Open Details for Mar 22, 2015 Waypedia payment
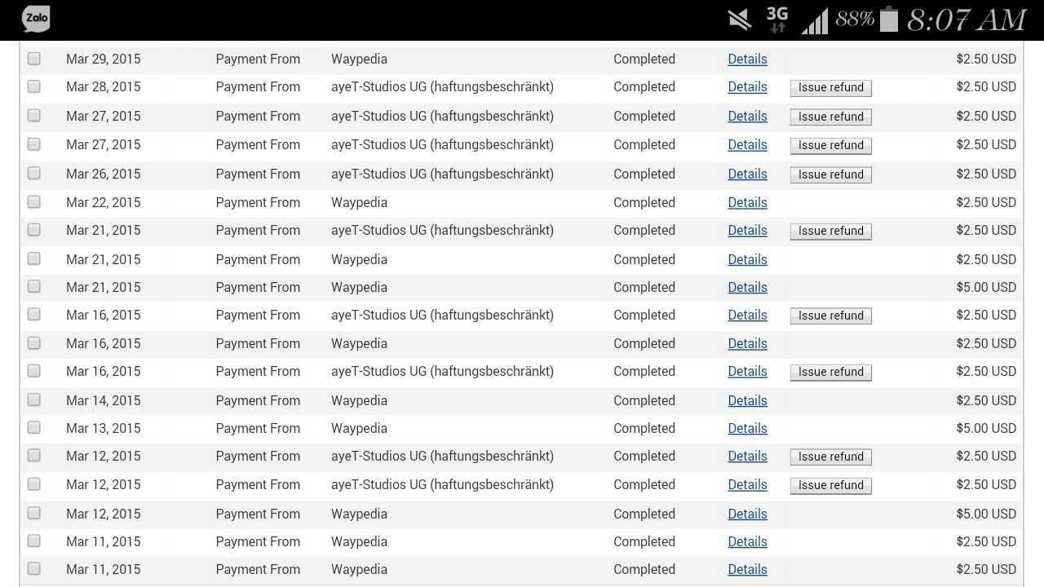Image resolution: width=1044 pixels, height=587 pixels. pos(747,202)
